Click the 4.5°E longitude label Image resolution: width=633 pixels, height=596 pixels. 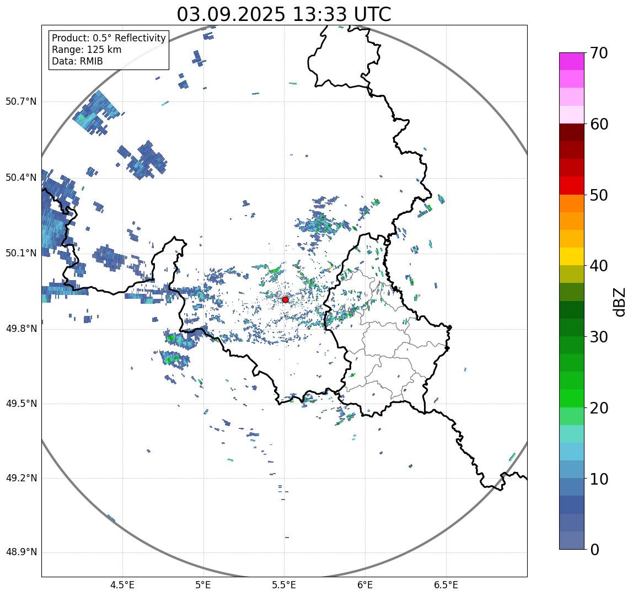pyautogui.click(x=122, y=585)
